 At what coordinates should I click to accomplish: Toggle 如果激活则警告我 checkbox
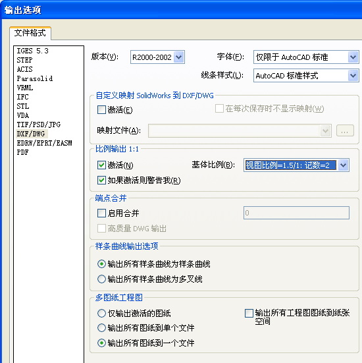pyautogui.click(x=101, y=180)
